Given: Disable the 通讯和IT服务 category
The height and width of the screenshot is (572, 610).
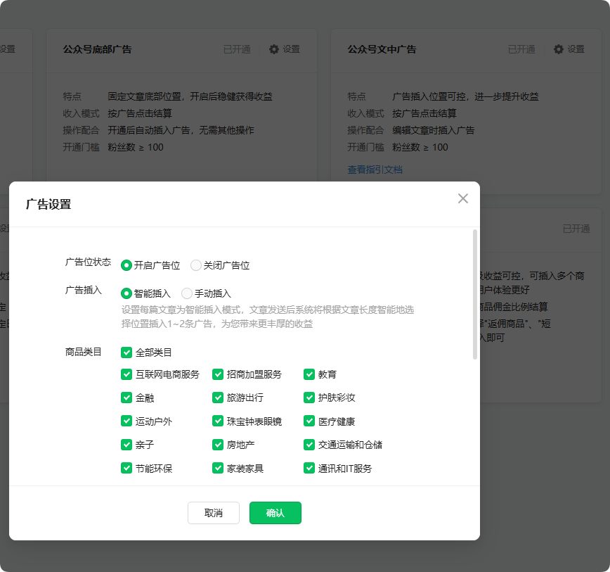Looking at the screenshot, I should point(310,468).
